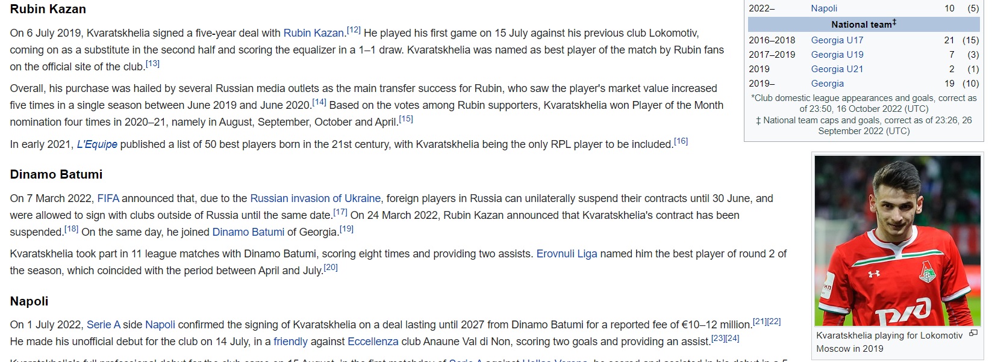This screenshot has height=362, width=992.
Task: Open the senior Georgia team link for 2019–
Action: [x=827, y=84]
